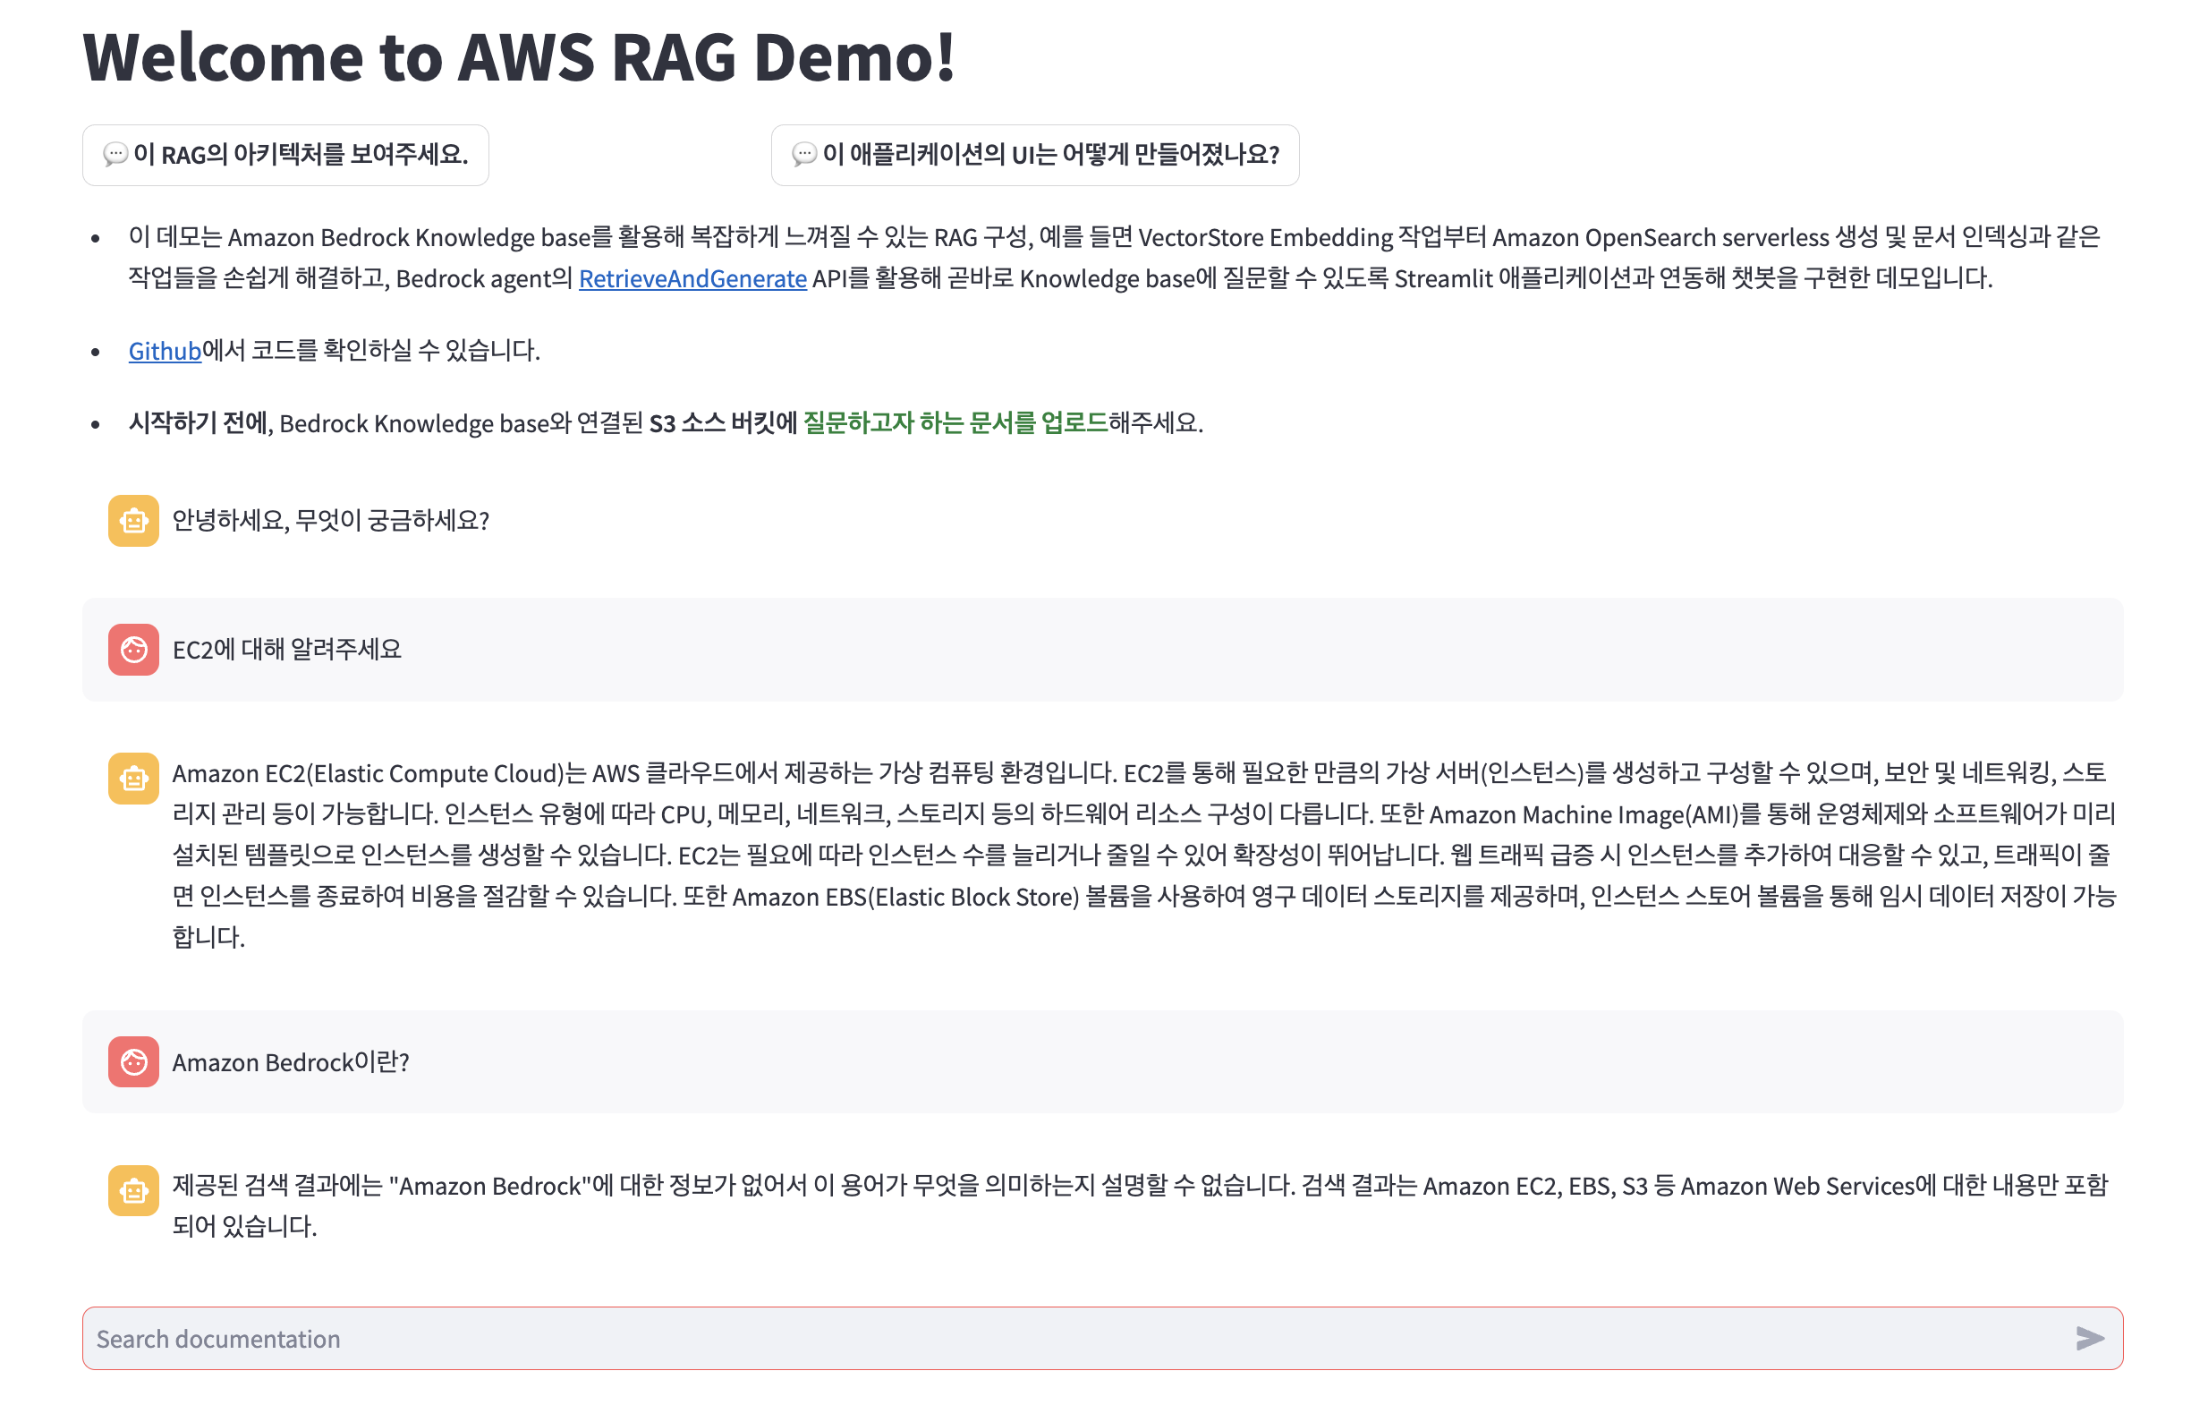The image size is (2208, 1405).
Task: Click the speech bubble icon in the UI question button
Action: click(803, 155)
